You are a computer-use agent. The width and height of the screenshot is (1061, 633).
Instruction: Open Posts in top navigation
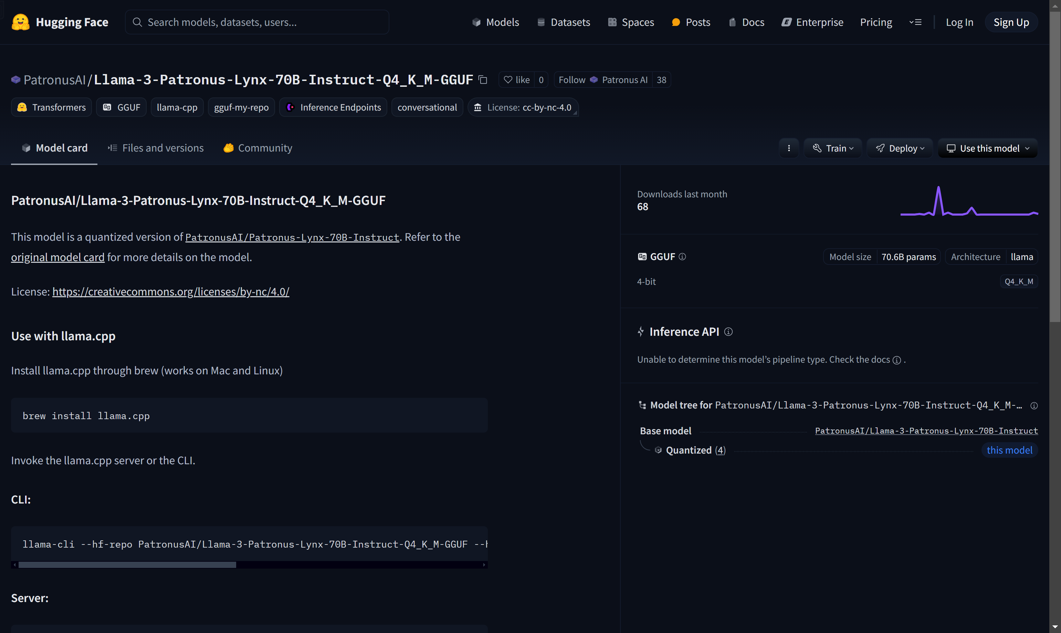coord(691,22)
